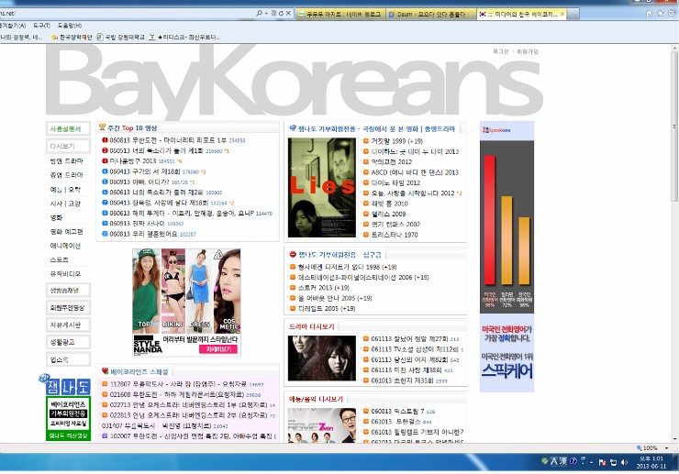Open 한국장학재단 favorites bookmark
Screen dimensions: 679x474
click(x=72, y=38)
